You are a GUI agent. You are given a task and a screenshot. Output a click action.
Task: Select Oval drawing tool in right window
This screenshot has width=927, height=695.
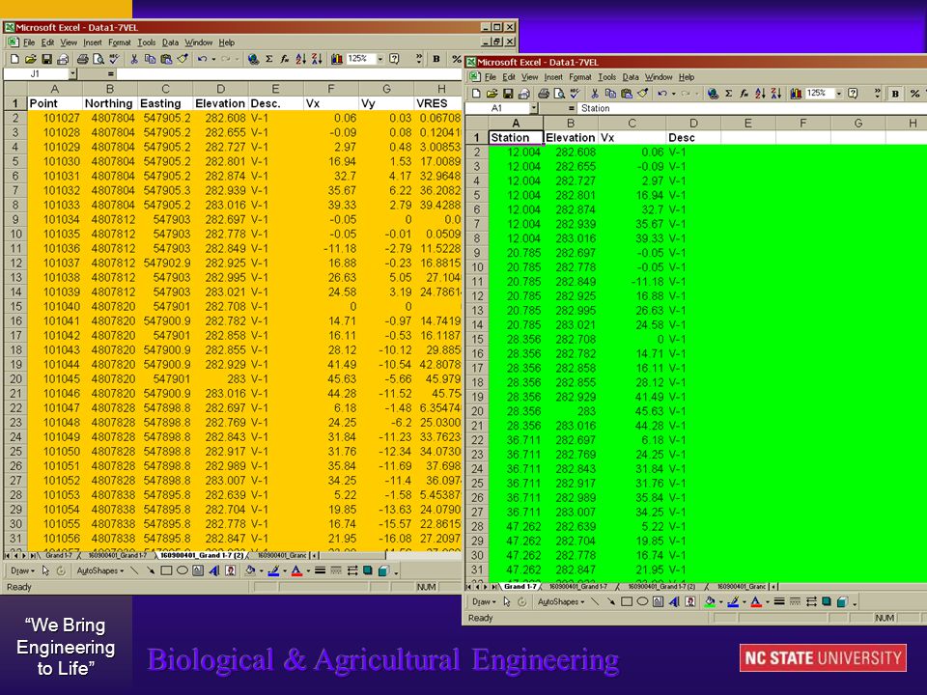(642, 601)
